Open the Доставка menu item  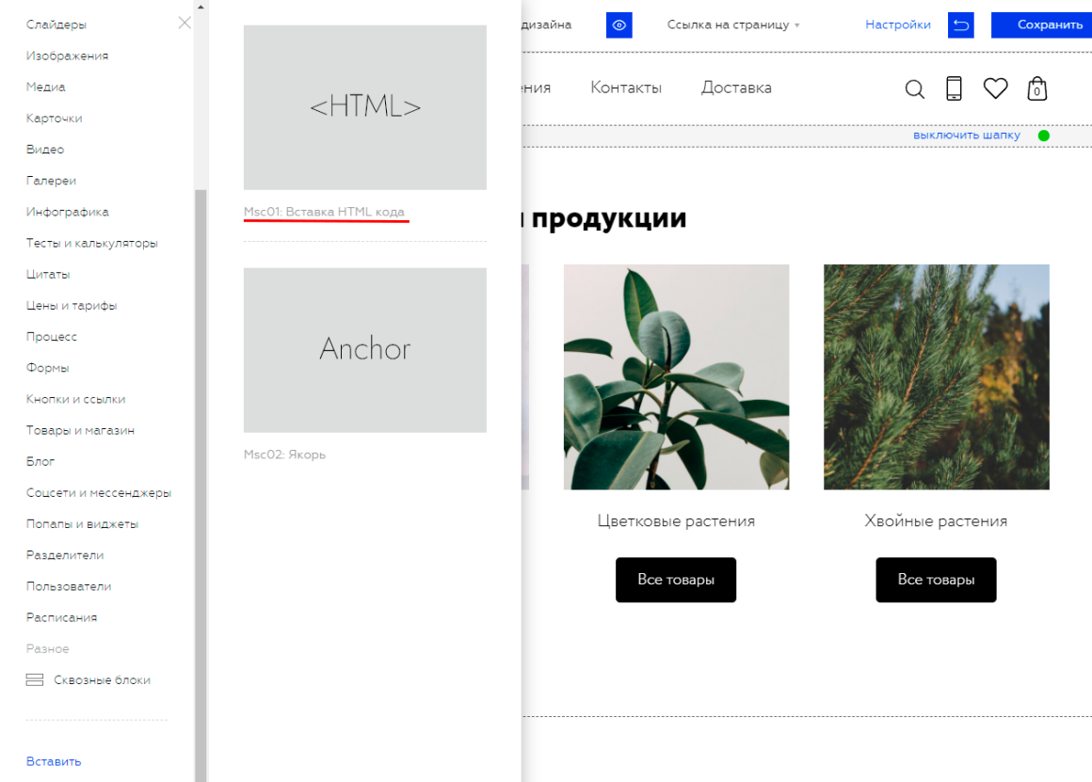click(x=736, y=88)
